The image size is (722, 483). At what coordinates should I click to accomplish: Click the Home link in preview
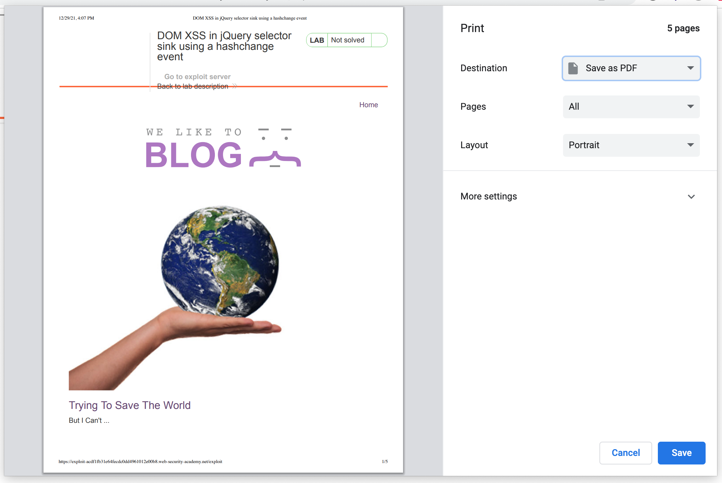coord(368,105)
